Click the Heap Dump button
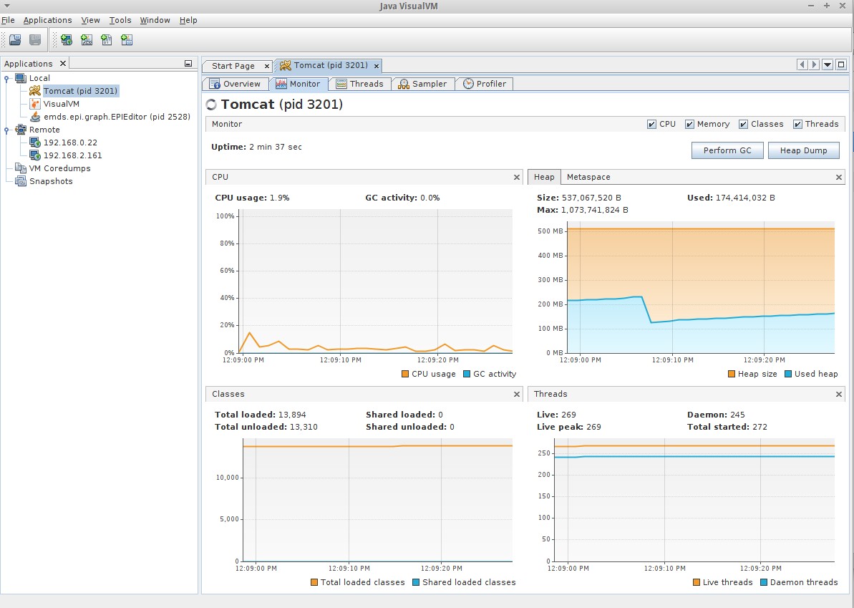854x608 pixels. [x=803, y=150]
